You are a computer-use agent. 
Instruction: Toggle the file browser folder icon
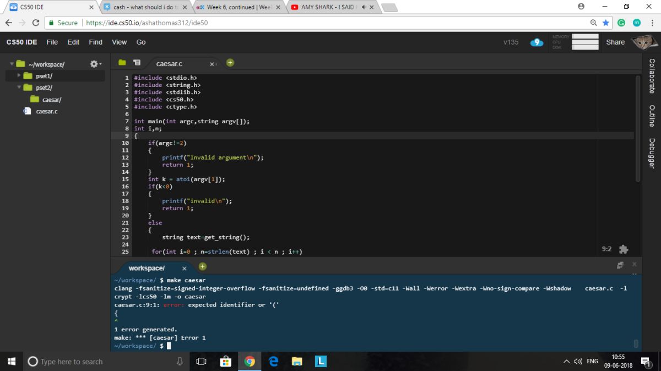122,63
